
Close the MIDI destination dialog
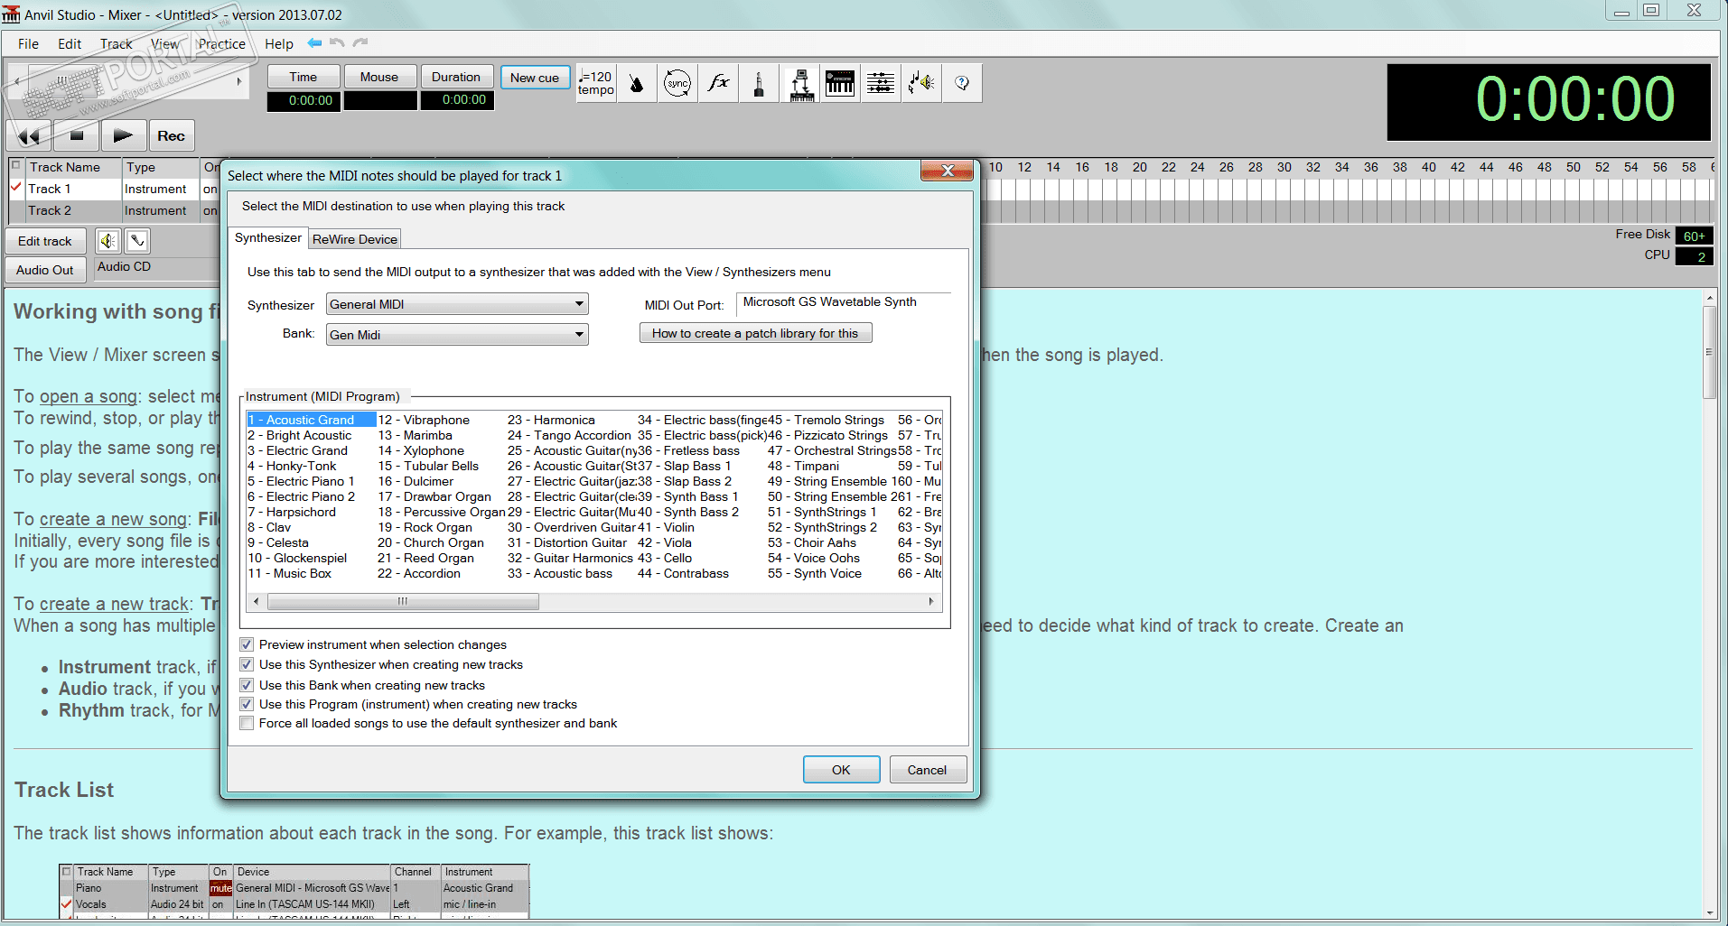[947, 171]
